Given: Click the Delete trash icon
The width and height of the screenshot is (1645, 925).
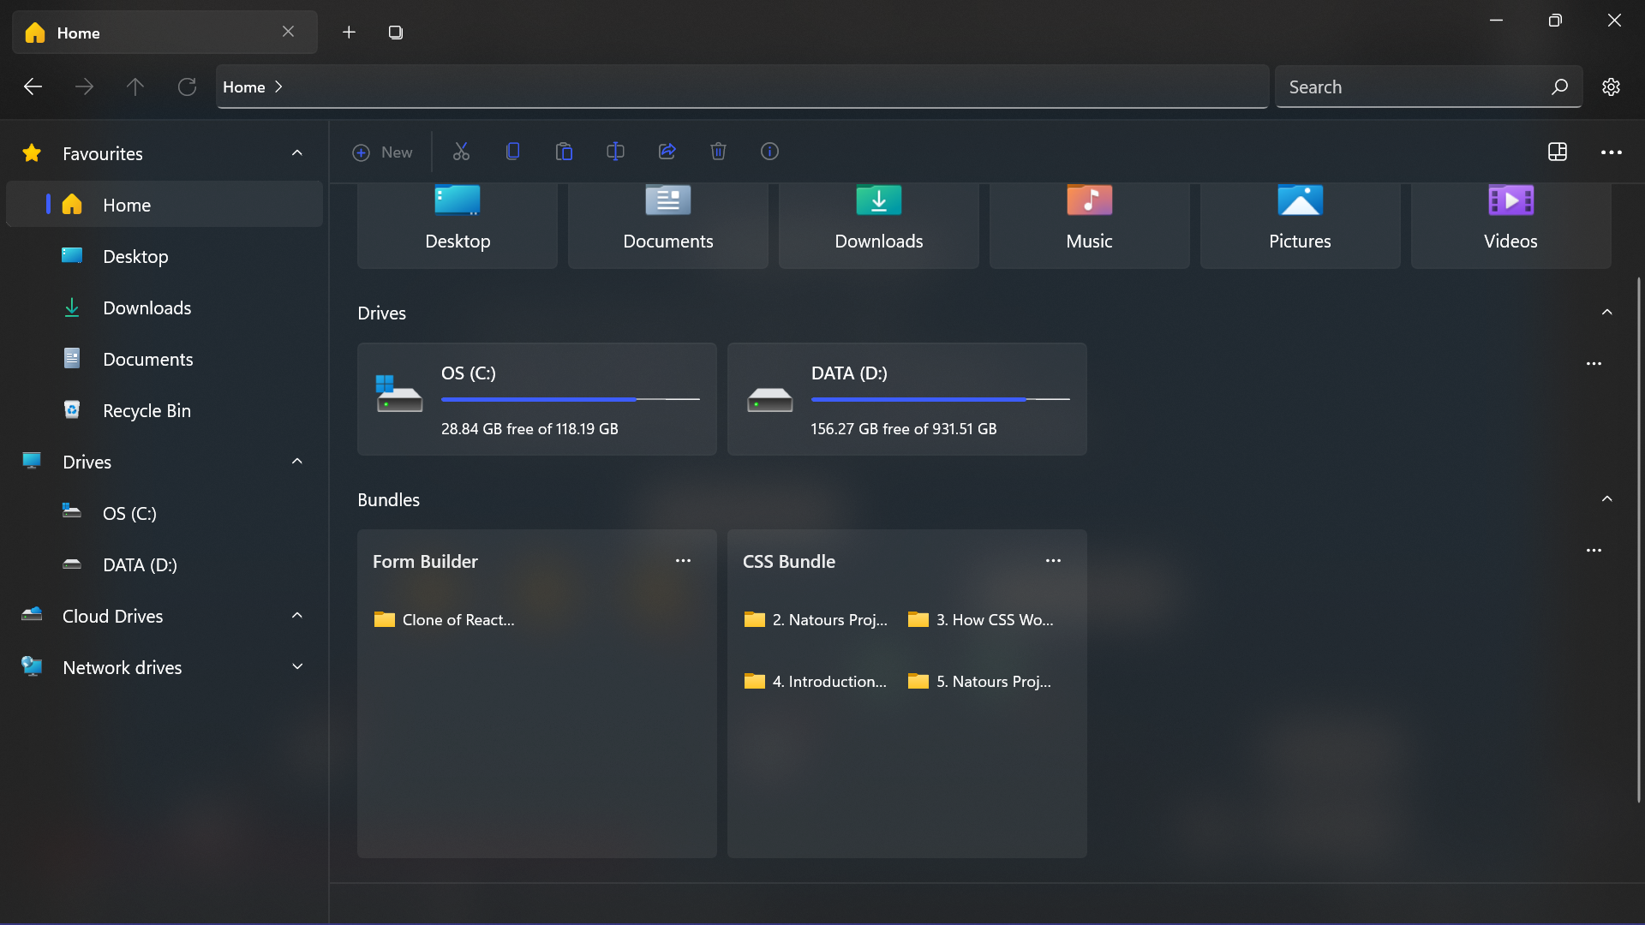Looking at the screenshot, I should pos(718,152).
